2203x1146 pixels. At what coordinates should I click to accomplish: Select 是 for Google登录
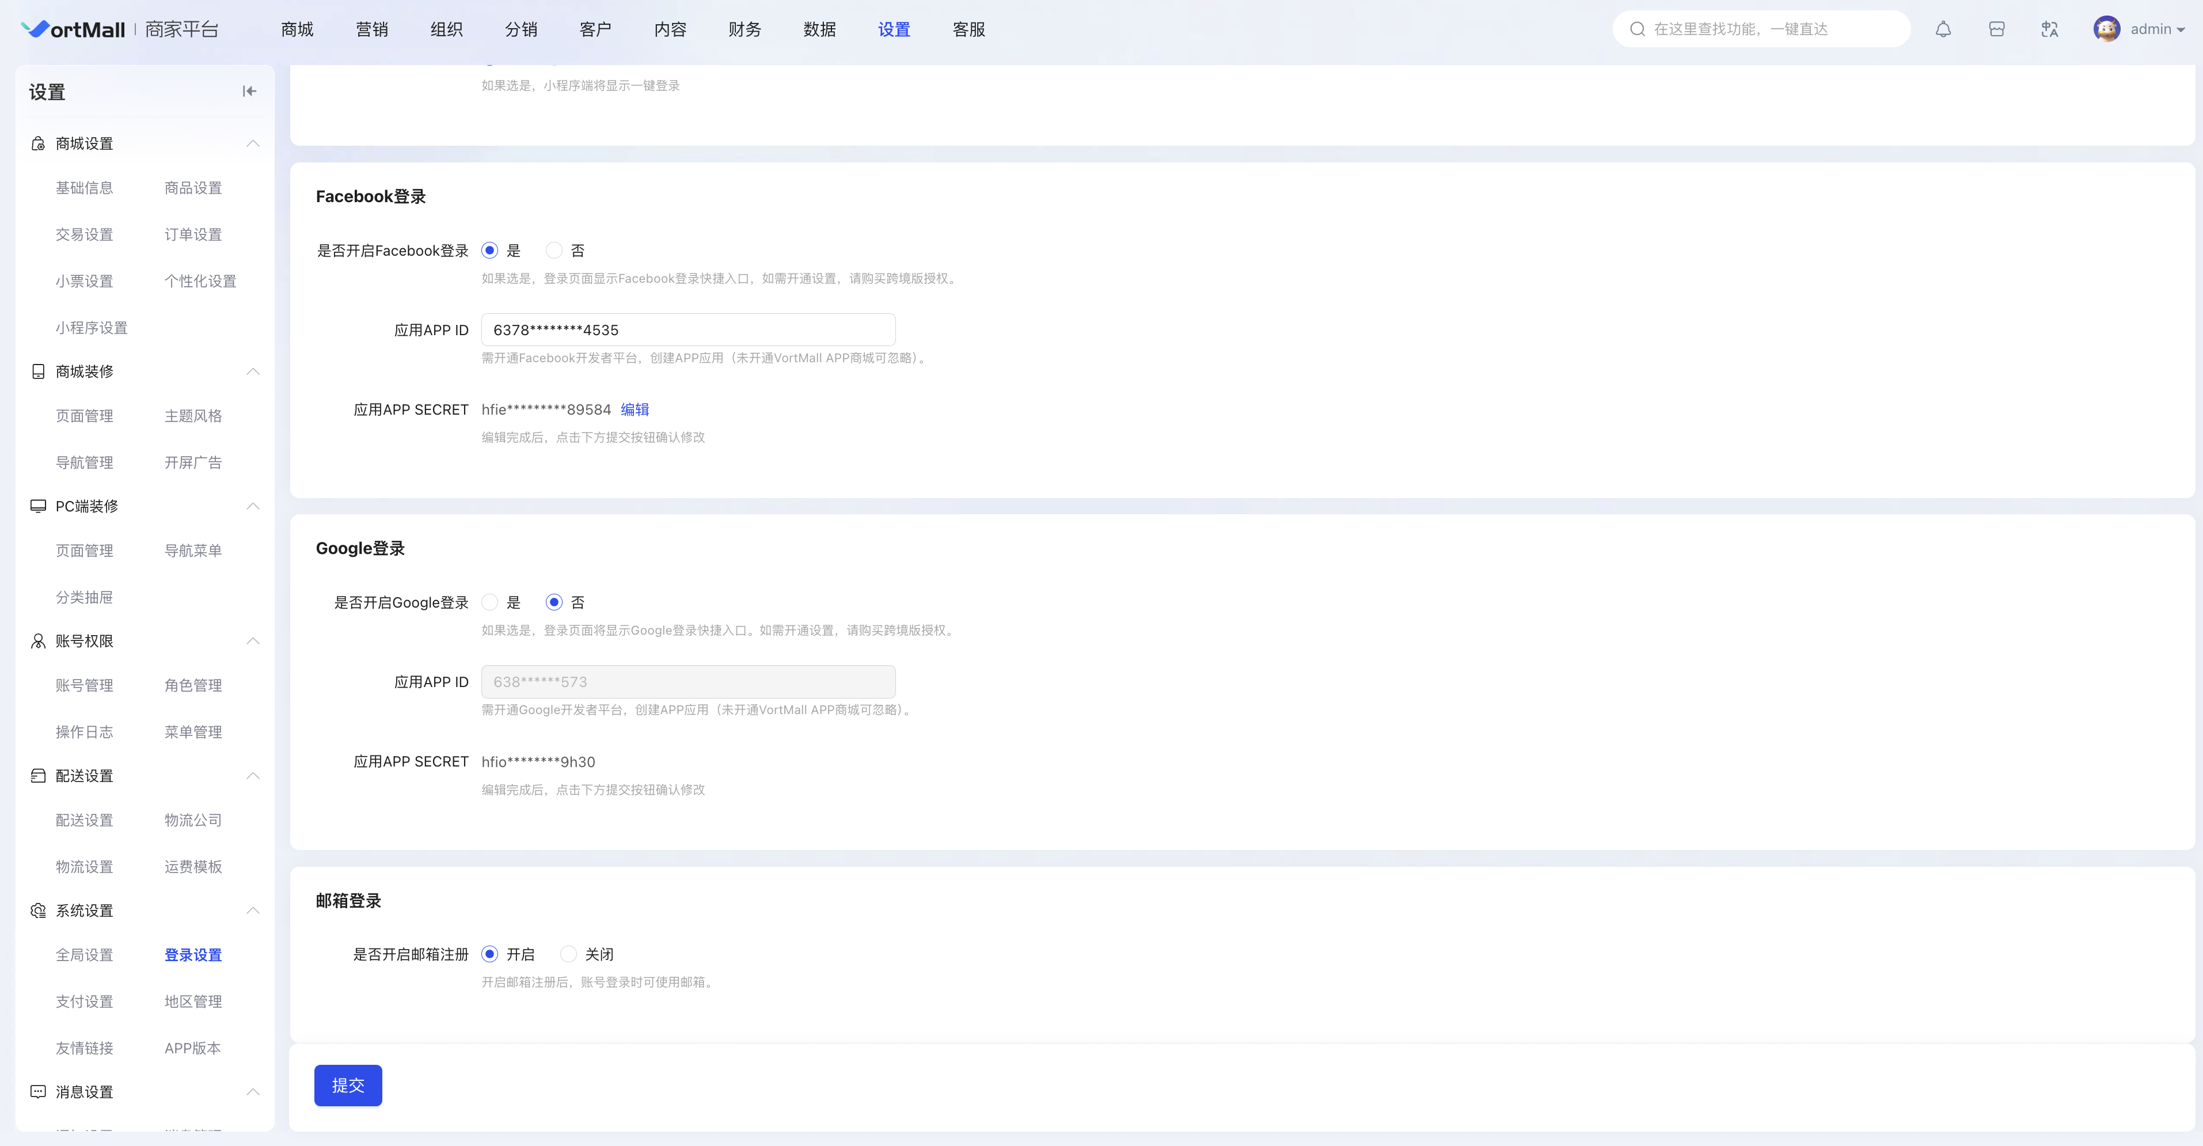[x=490, y=602]
